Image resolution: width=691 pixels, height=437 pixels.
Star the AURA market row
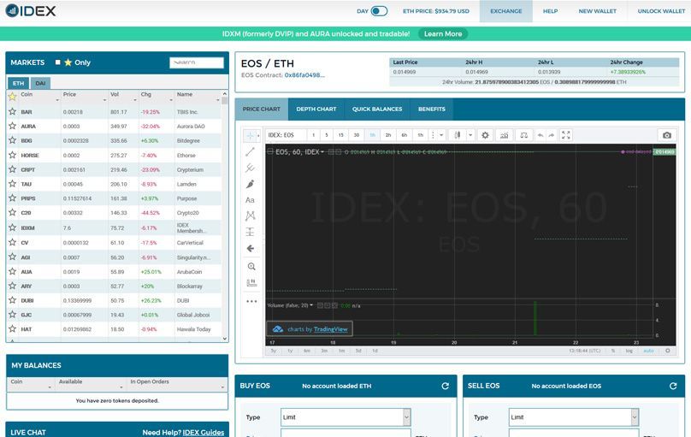pos(12,126)
